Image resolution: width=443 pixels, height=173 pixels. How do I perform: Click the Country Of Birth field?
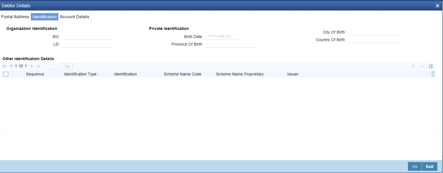click(374, 40)
